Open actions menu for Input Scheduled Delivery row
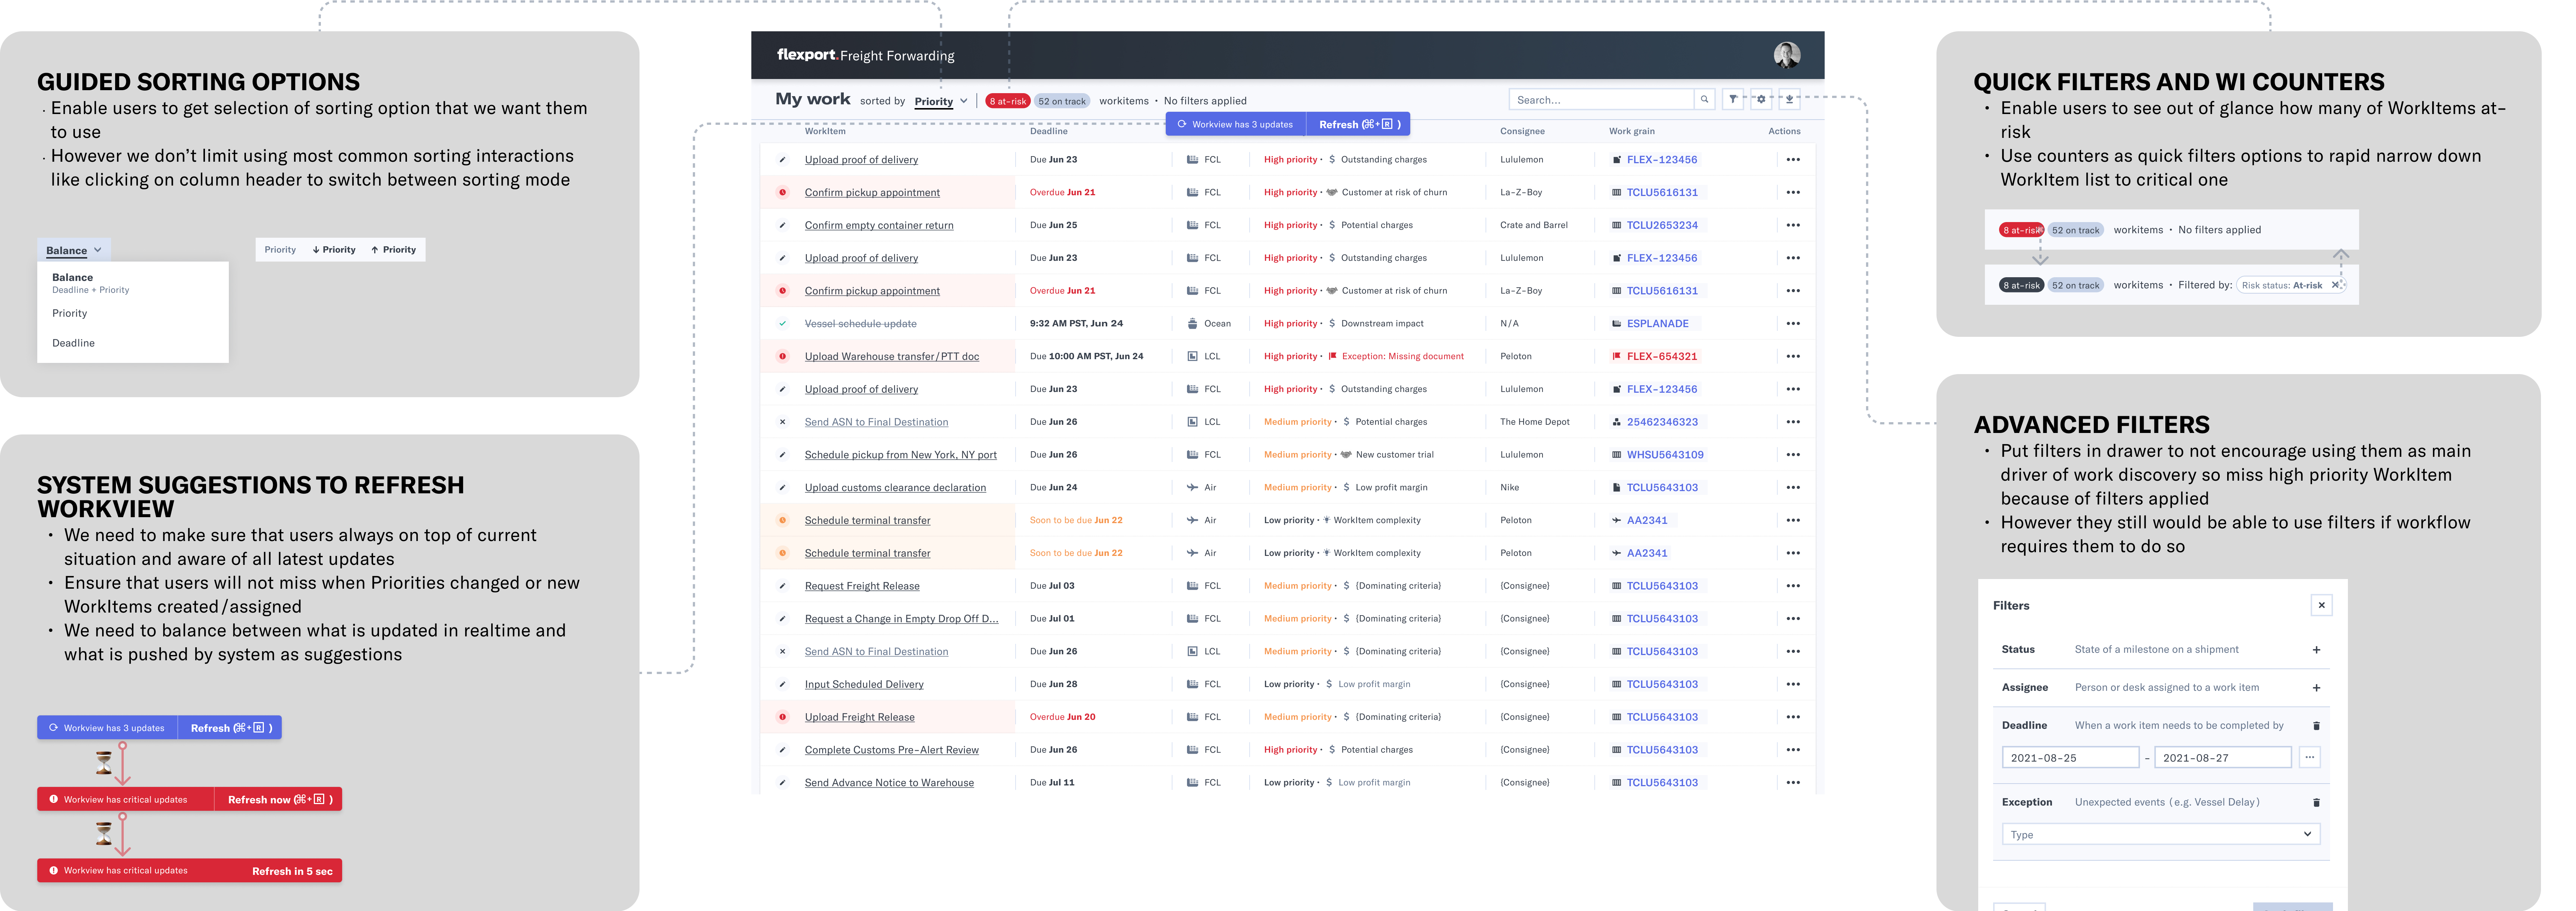The width and height of the screenshot is (2576, 911). coord(1793,684)
